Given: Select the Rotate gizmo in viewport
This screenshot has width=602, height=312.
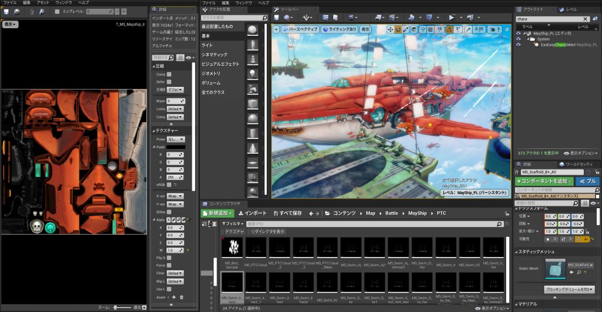Looking at the screenshot, I should (398, 29).
